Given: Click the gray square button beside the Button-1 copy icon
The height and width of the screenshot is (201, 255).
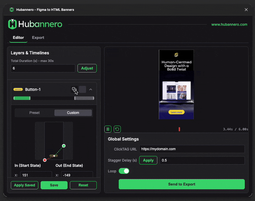Looking at the screenshot, I should click(83, 90).
